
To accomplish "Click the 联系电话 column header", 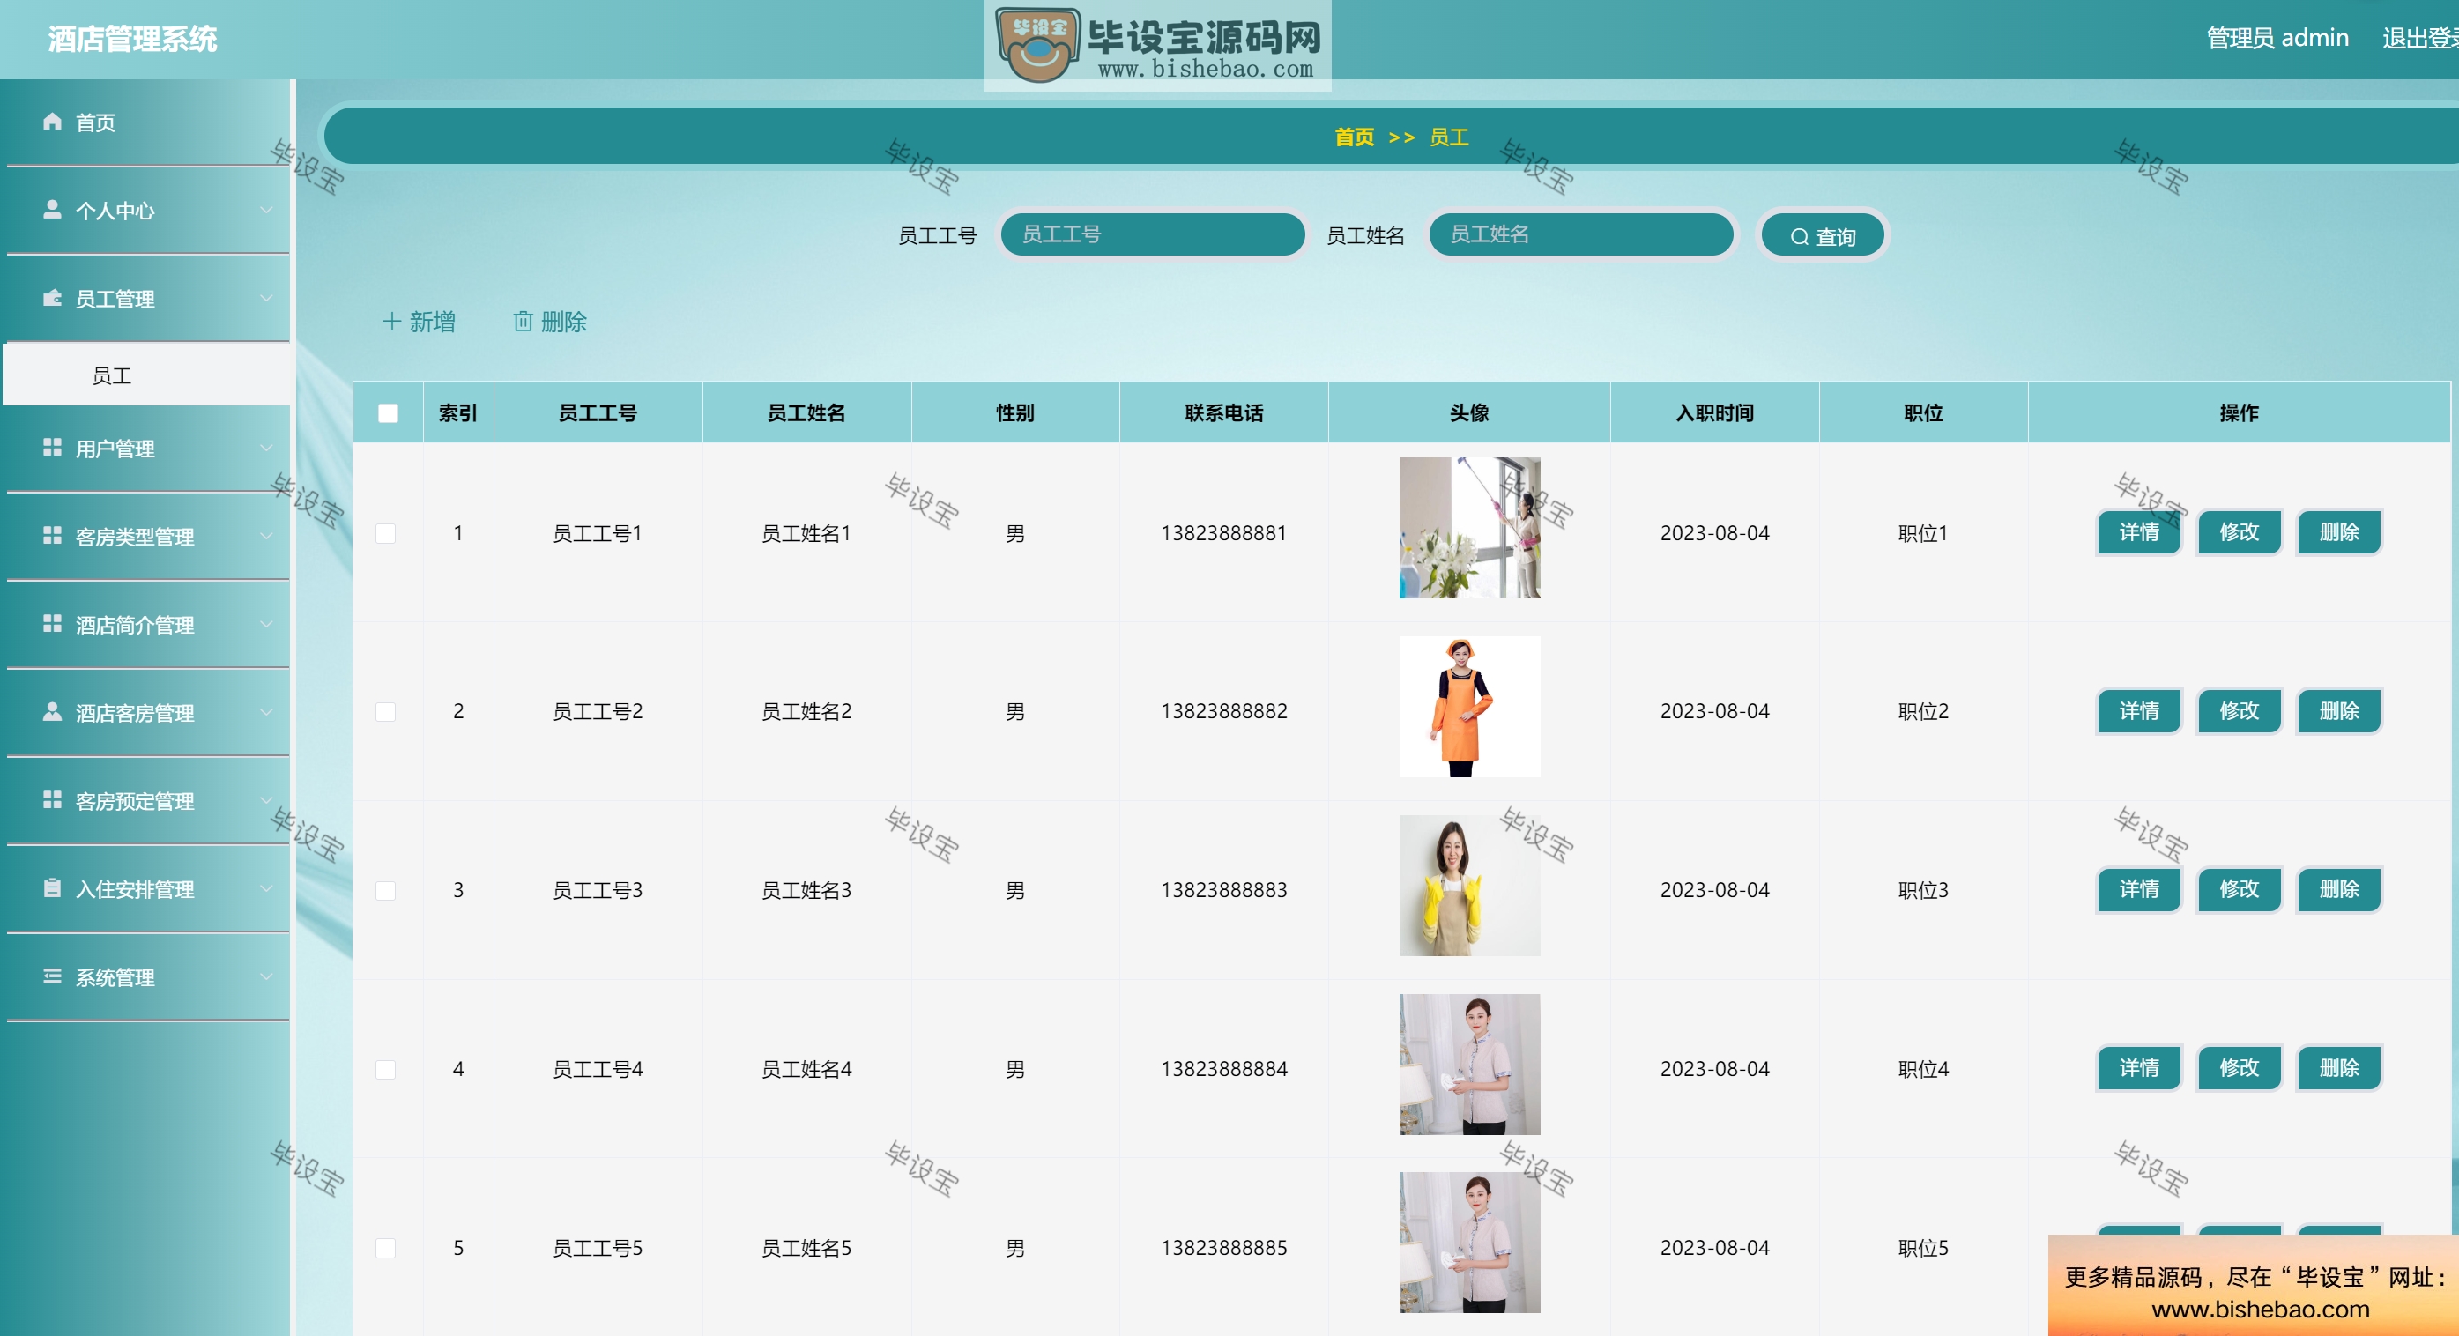I will (1224, 413).
